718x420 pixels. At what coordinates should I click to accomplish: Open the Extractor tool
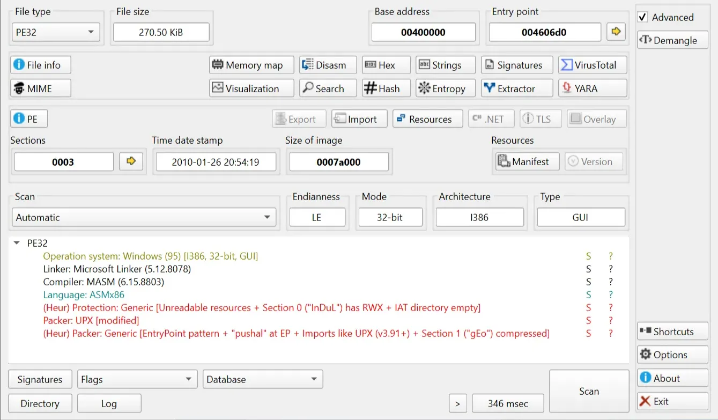tap(516, 89)
